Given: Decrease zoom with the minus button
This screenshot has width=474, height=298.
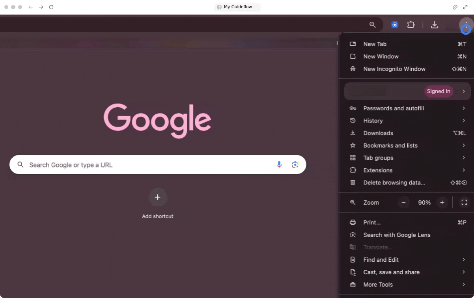Looking at the screenshot, I should click(403, 203).
